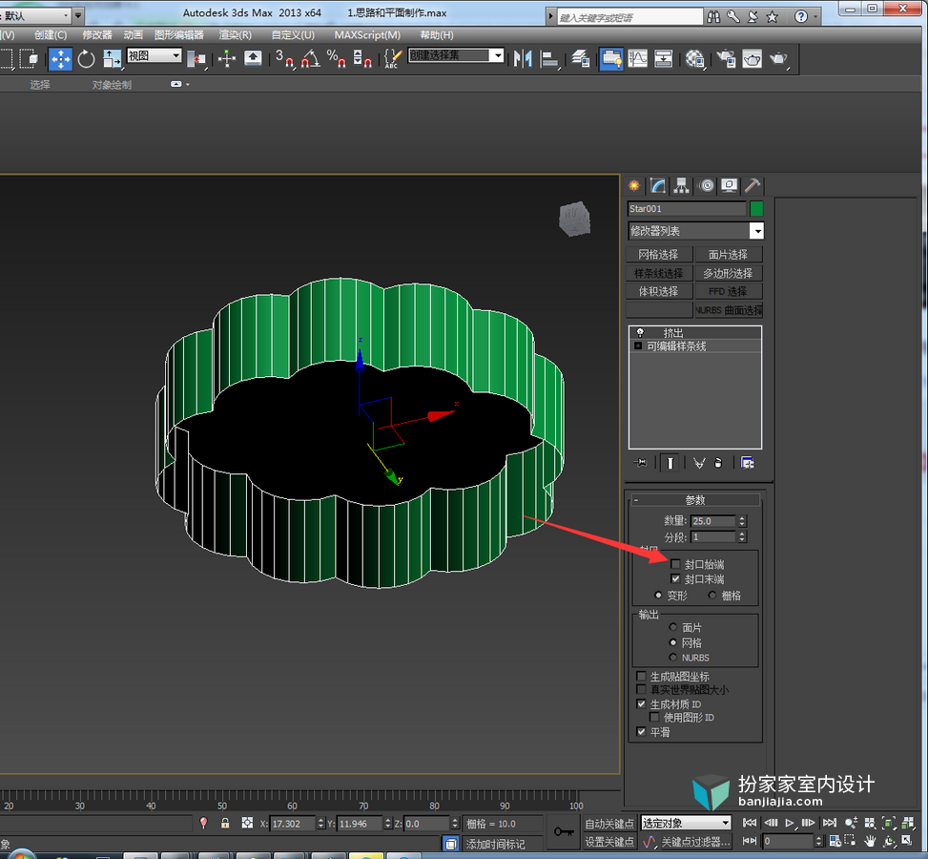Open the Curve Editor icon
Image resolution: width=928 pixels, height=859 pixels.
point(637,58)
